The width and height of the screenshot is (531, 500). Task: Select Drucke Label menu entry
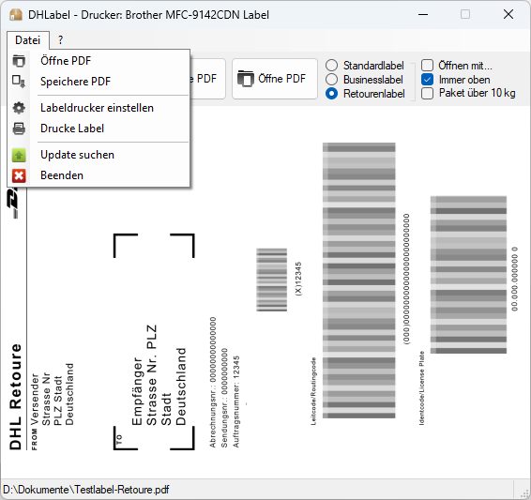(99, 129)
